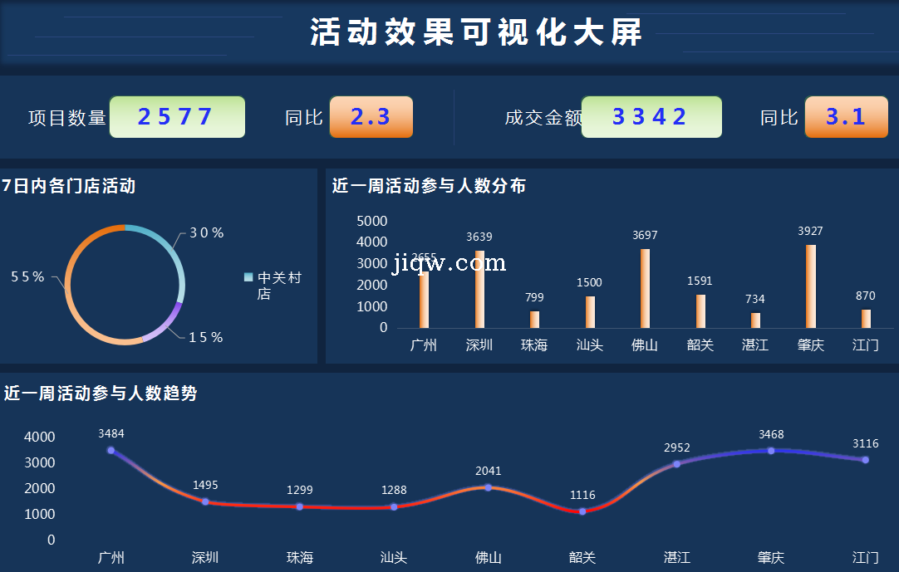The height and width of the screenshot is (572, 899).
Task: Click the 7日内各门店活动 panel heading
Action: [69, 186]
